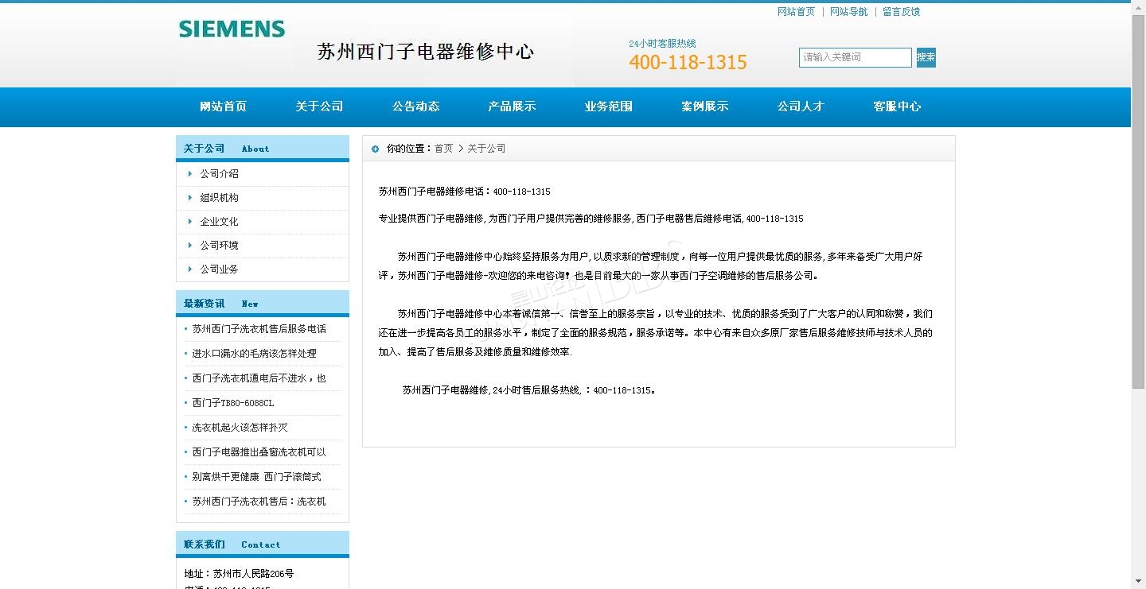The width and height of the screenshot is (1146, 589).
Task: Open news 西门子洗衣机通电后不进水
Action: [259, 378]
